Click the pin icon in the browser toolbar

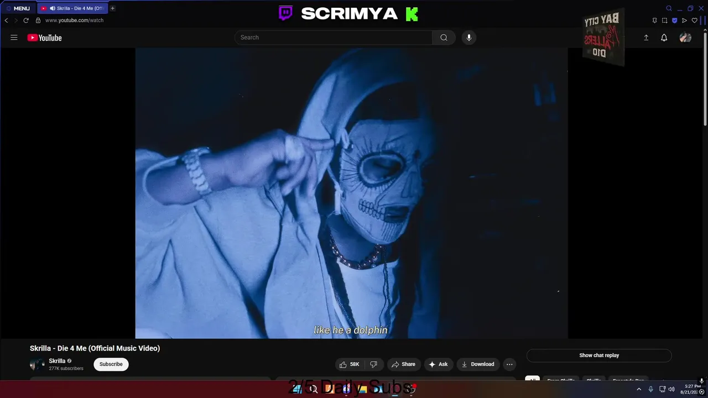coord(654,20)
